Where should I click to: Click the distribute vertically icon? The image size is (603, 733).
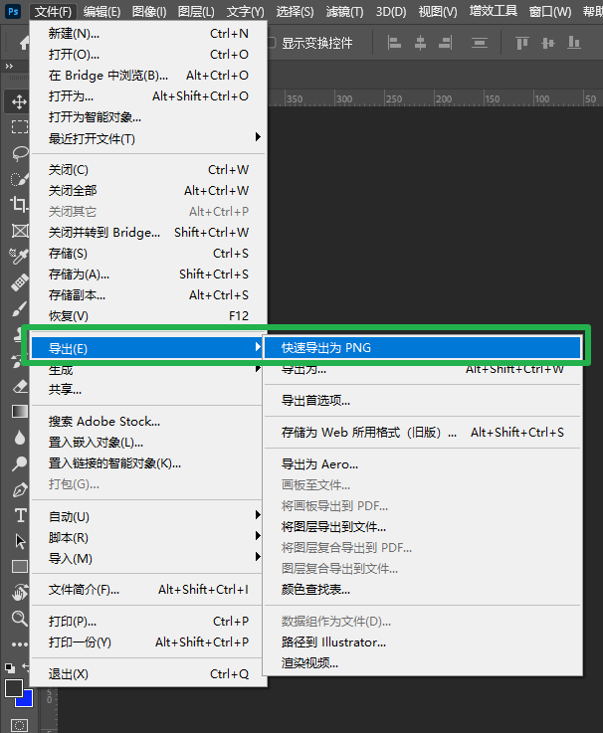coord(480,43)
